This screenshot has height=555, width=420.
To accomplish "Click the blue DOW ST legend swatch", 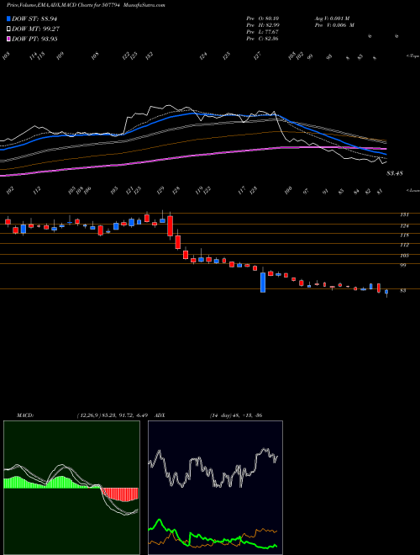I will [x=8, y=19].
